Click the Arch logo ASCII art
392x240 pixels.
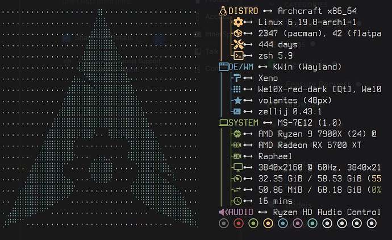[x=100, y=119]
